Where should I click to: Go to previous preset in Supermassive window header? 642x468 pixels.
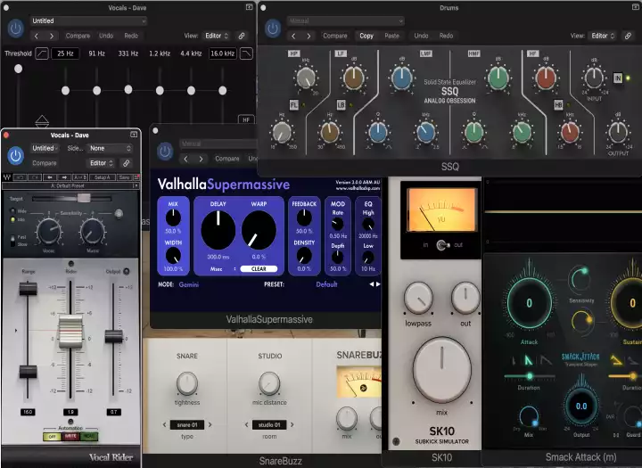coord(185,159)
